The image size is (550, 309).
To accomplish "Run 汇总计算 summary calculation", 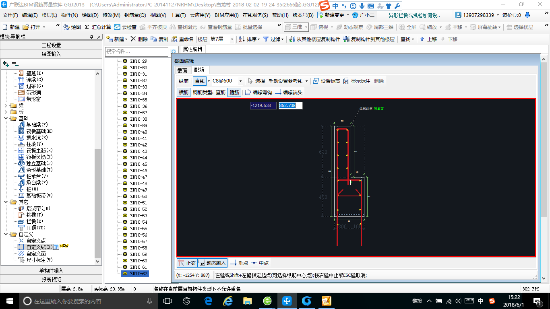I will [98, 27].
